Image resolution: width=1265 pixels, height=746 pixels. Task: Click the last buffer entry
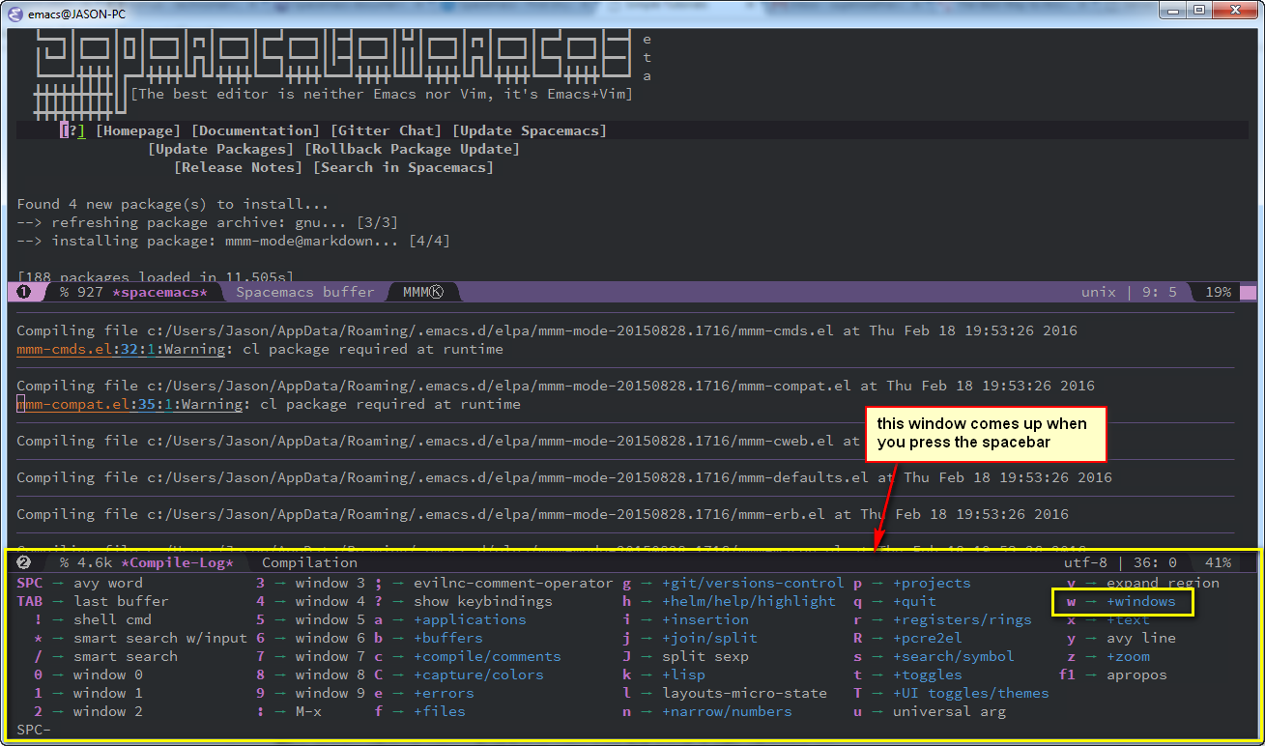coord(121,601)
